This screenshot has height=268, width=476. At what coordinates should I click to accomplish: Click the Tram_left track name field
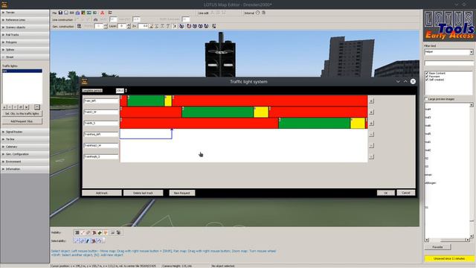[101, 101]
